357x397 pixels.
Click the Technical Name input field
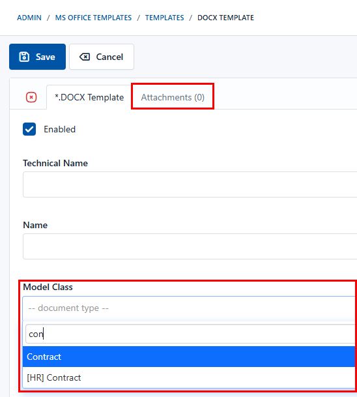click(190, 184)
